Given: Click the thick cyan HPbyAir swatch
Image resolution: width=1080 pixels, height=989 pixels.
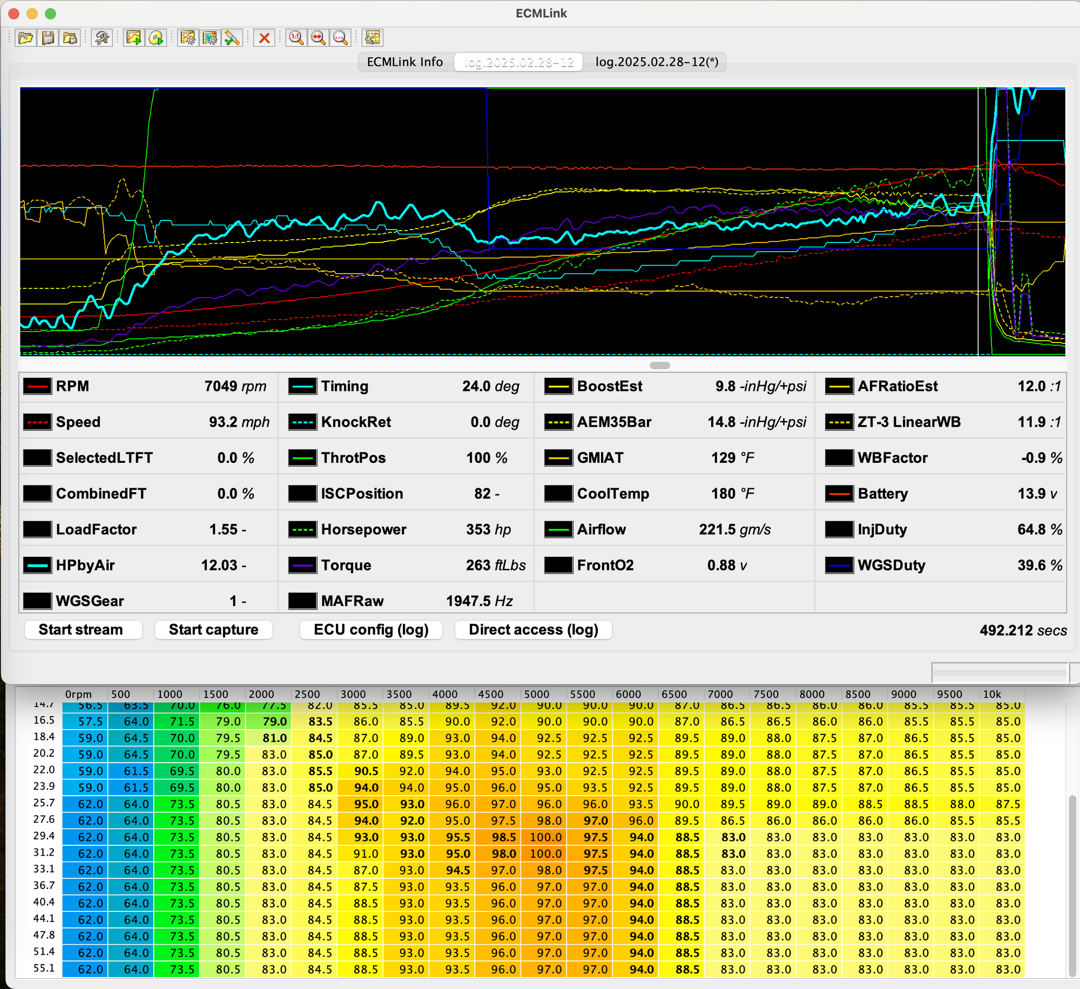Looking at the screenshot, I should pos(37,566).
